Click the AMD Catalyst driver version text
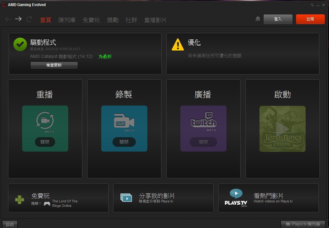The width and height of the screenshot is (329, 228). tap(61, 56)
